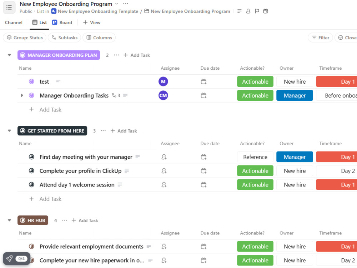Expand subtasks of Manager Onboarding Tasks
Image resolution: width=357 pixels, height=268 pixels.
click(22, 95)
